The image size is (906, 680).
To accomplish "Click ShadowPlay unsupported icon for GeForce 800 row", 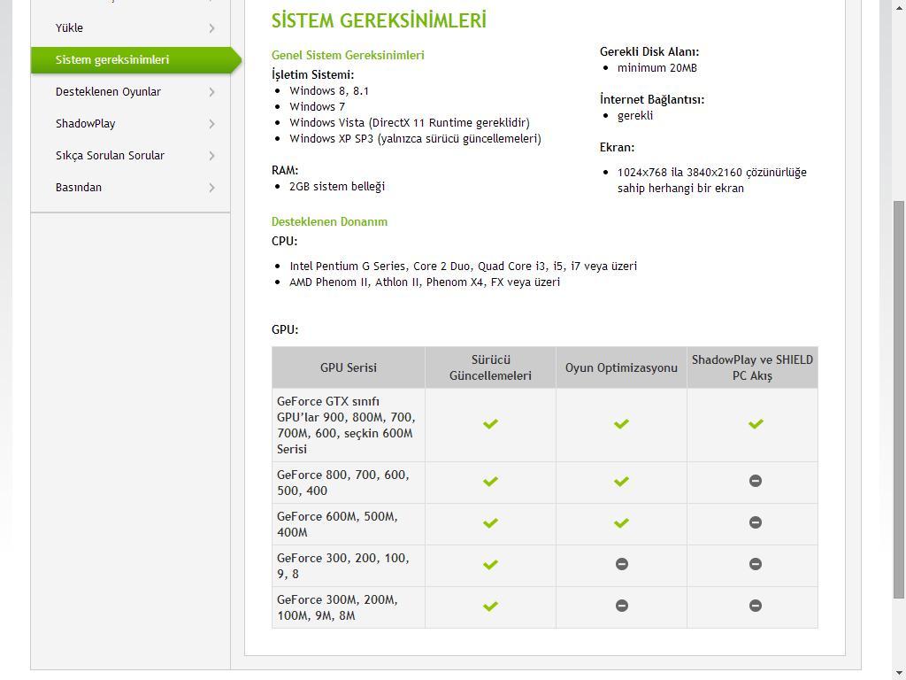I will (756, 481).
